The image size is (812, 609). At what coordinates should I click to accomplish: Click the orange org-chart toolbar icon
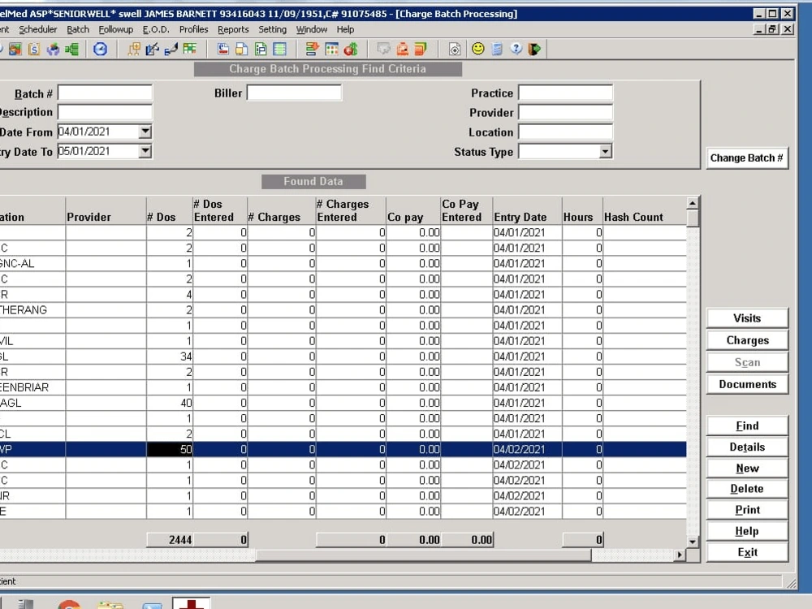[134, 50]
